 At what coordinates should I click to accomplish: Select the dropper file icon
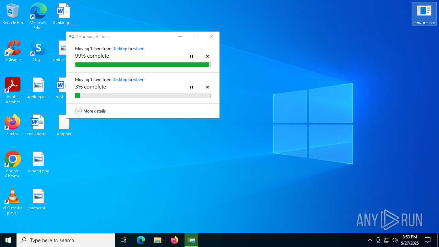point(64,125)
